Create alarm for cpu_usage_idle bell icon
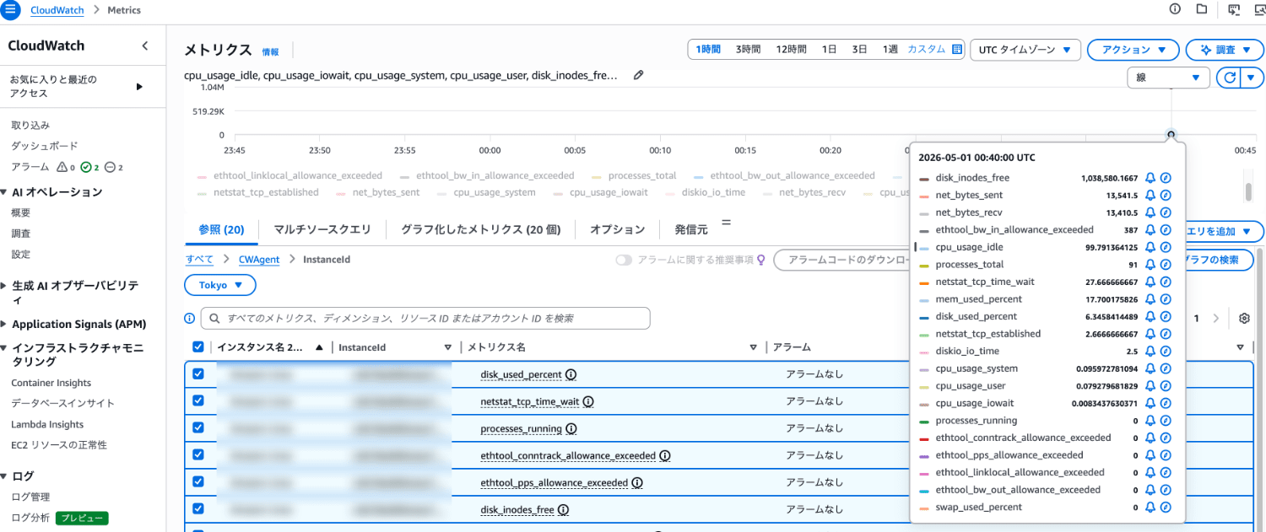1266x532 pixels. [x=1150, y=247]
